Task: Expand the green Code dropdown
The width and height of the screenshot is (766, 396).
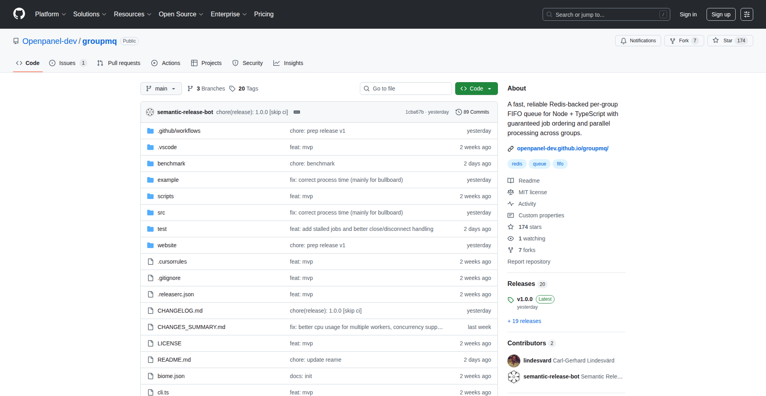Action: 476,89
